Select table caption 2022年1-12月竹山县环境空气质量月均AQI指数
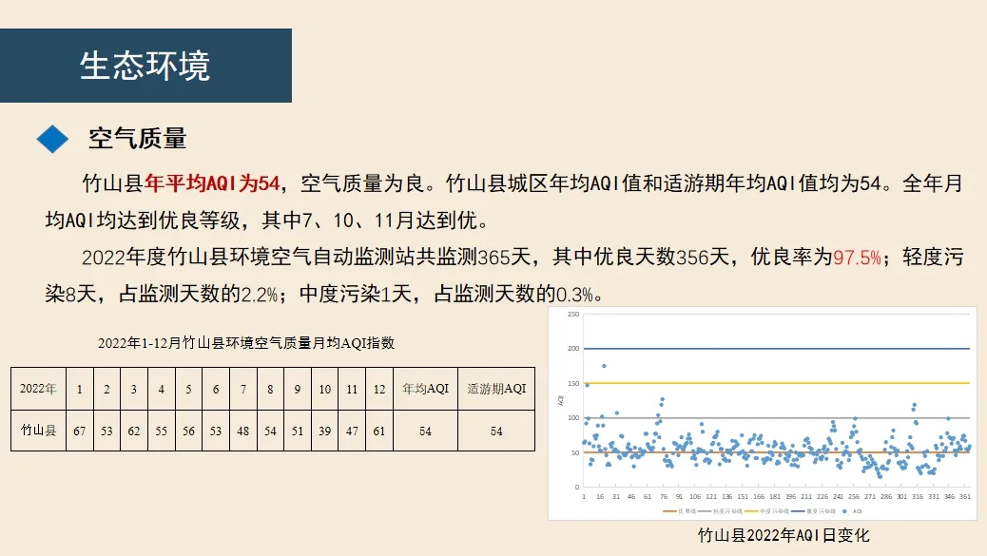This screenshot has height=556, width=987. coord(246,343)
